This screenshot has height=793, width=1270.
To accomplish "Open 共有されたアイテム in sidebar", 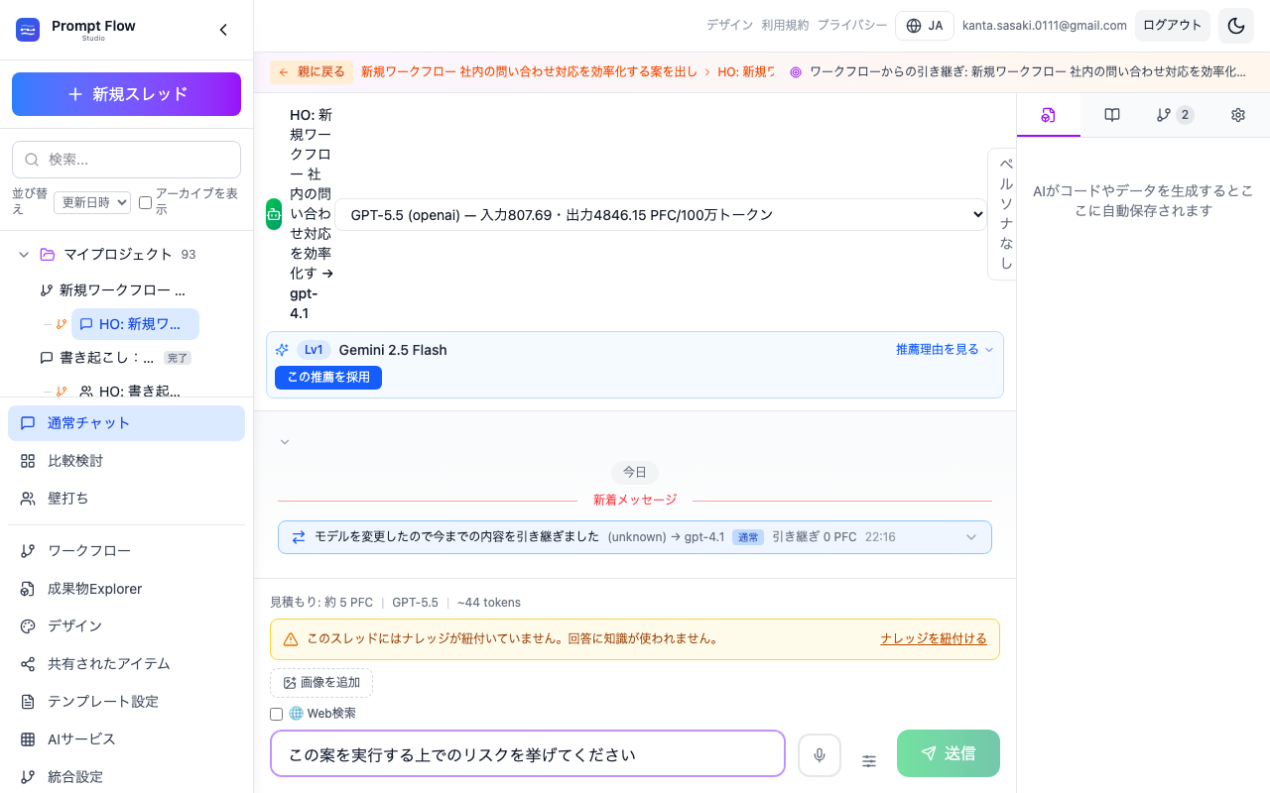I will click(x=126, y=664).
